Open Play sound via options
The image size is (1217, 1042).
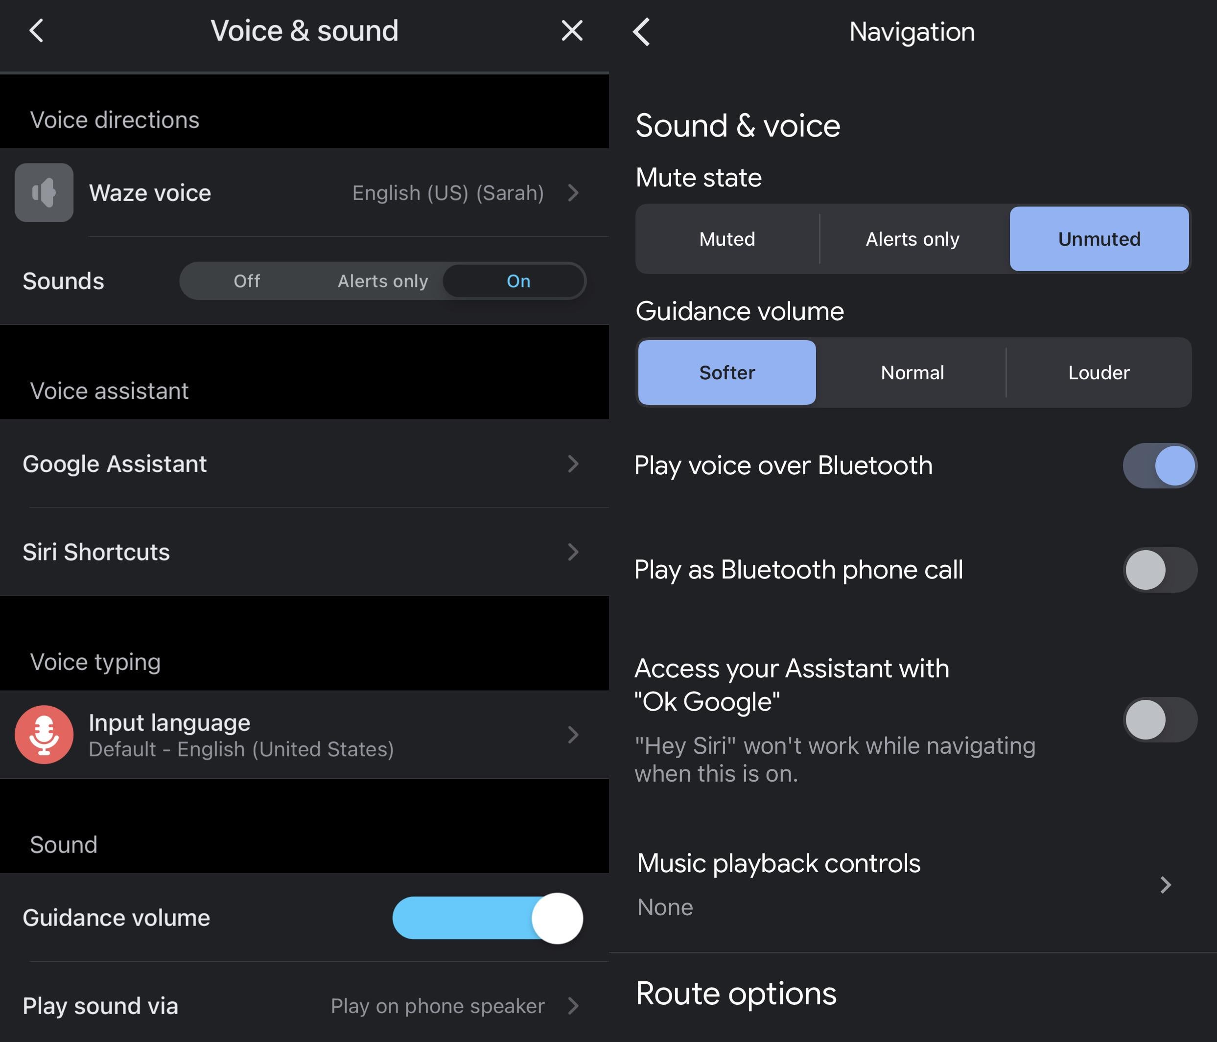pos(304,1006)
